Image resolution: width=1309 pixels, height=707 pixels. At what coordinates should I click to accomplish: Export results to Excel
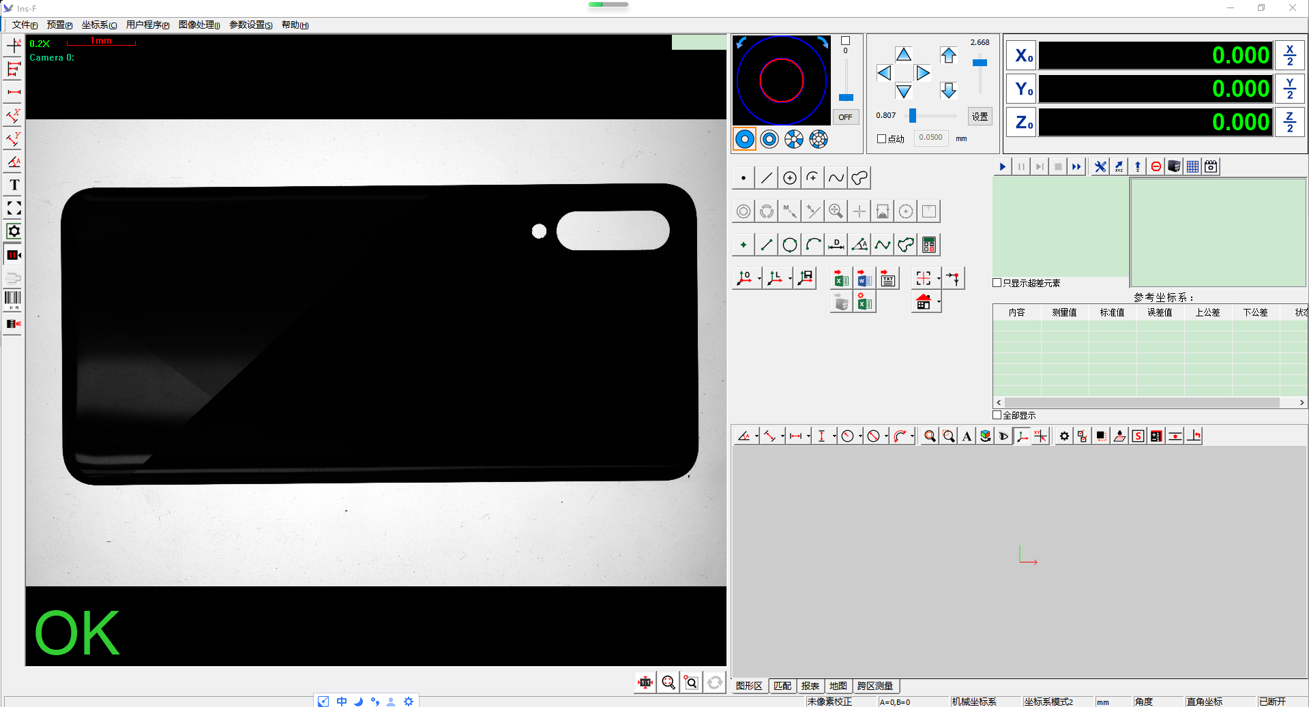click(x=841, y=278)
